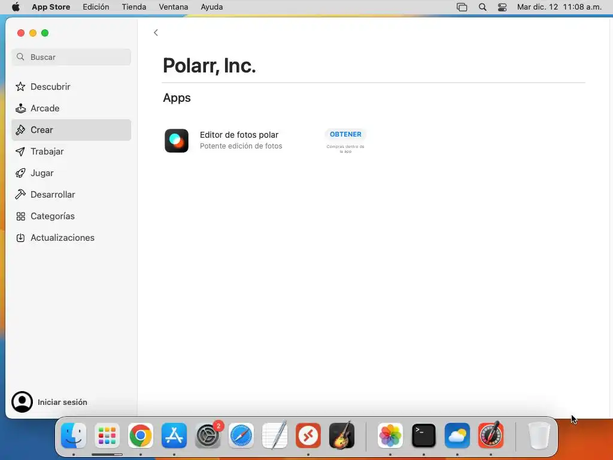Open Digital Color Meter in Dock
Screen dimensions: 613x460
(x=491, y=435)
